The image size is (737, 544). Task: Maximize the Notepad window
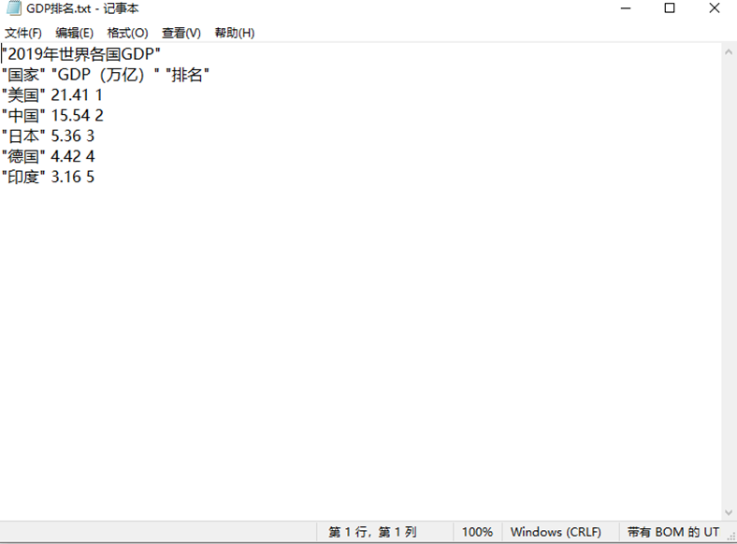coord(670,8)
